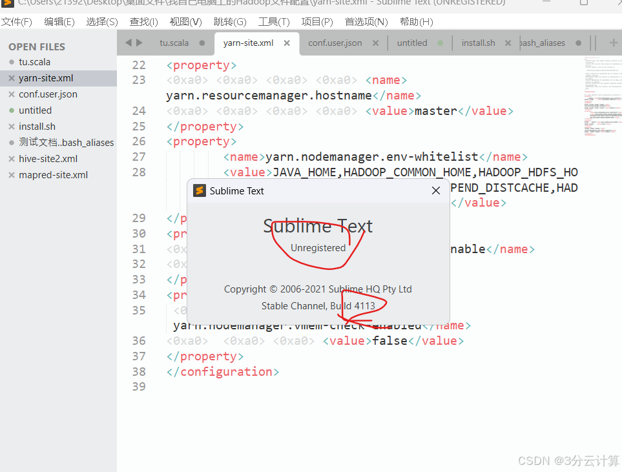Click green dot beside untitled in sidebar

(x=12, y=110)
